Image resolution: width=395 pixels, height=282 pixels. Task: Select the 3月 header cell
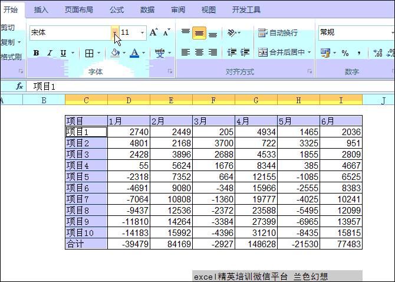(x=213, y=121)
